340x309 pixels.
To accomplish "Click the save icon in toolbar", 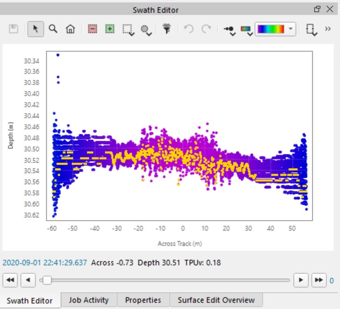I will 14,29.
